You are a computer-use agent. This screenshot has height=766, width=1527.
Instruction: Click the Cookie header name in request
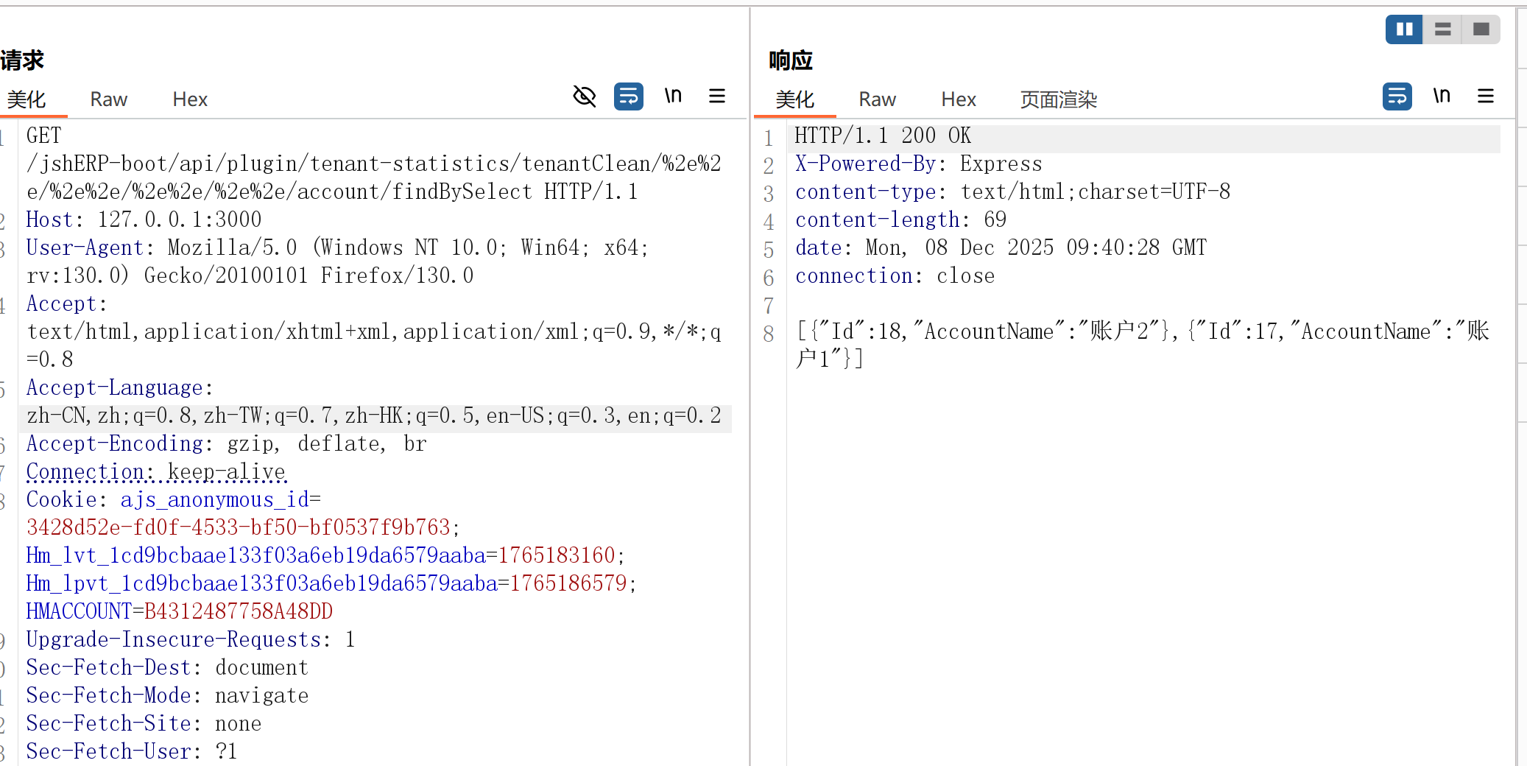[x=62, y=499]
